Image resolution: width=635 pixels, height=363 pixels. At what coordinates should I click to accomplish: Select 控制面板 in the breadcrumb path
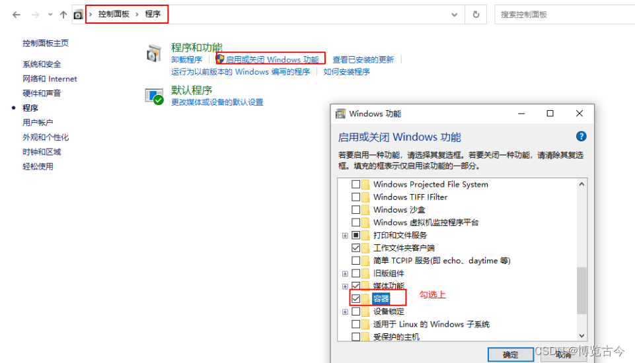coord(114,14)
